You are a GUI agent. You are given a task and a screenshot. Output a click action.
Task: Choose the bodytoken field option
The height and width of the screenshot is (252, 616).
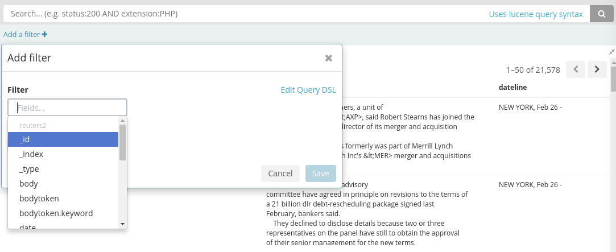pyautogui.click(x=63, y=199)
